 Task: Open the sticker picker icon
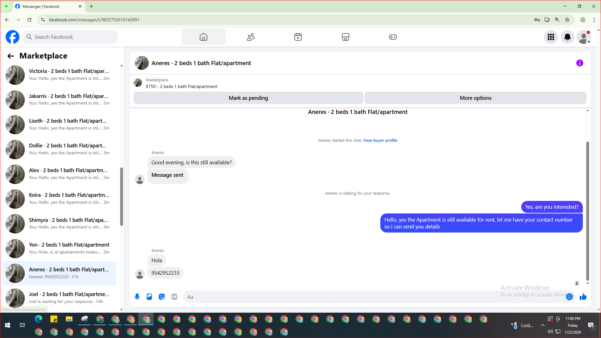162,297
